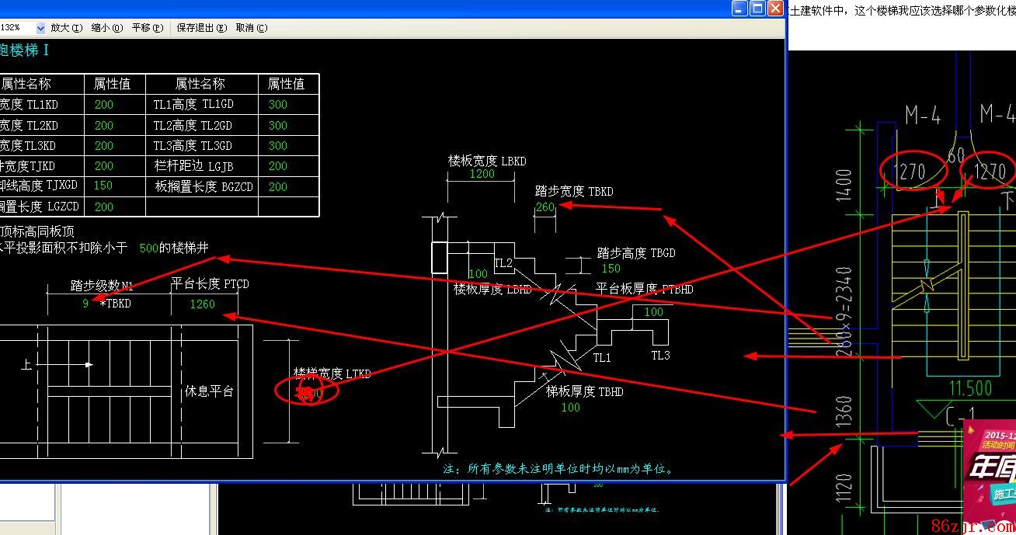Edit the 板搁置长度 BGZCD value
This screenshot has width=1016, height=535.
pos(277,187)
